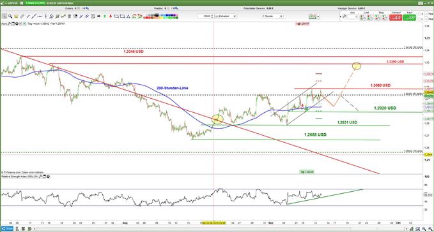The height and width of the screenshot is (232, 434).
Task: Pick the red color swatch
Action: 147,18
